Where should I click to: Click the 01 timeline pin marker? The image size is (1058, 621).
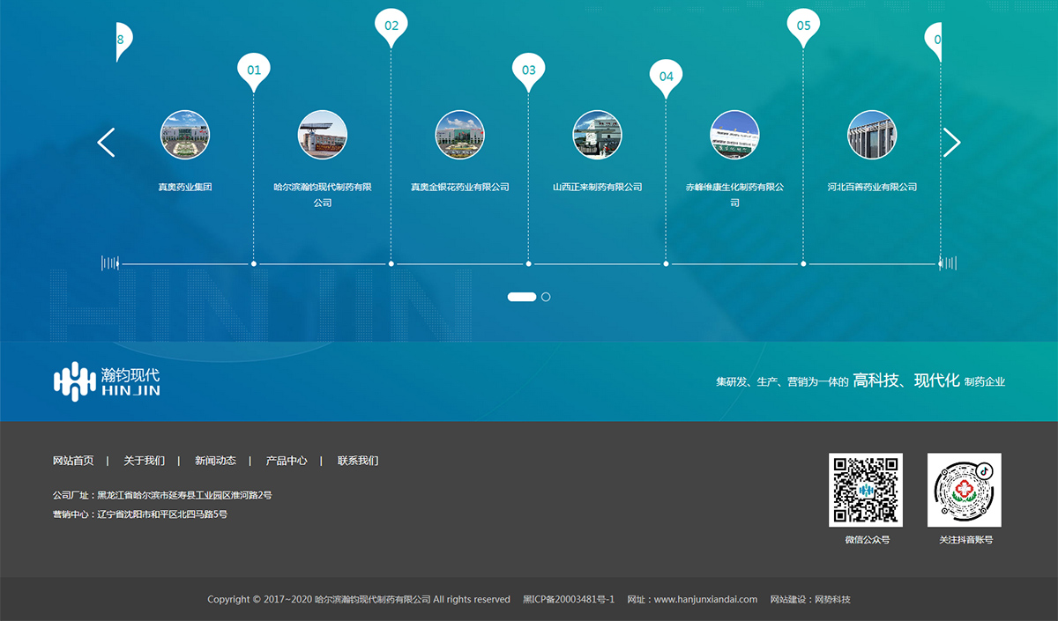(254, 70)
